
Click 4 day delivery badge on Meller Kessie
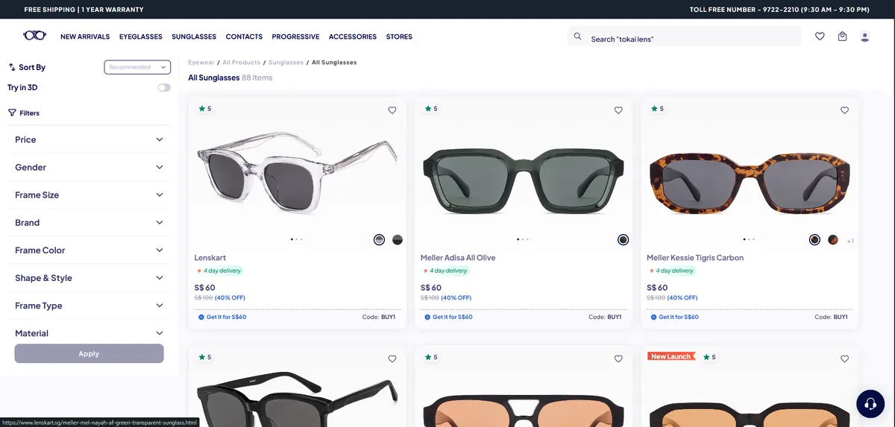pyautogui.click(x=671, y=271)
